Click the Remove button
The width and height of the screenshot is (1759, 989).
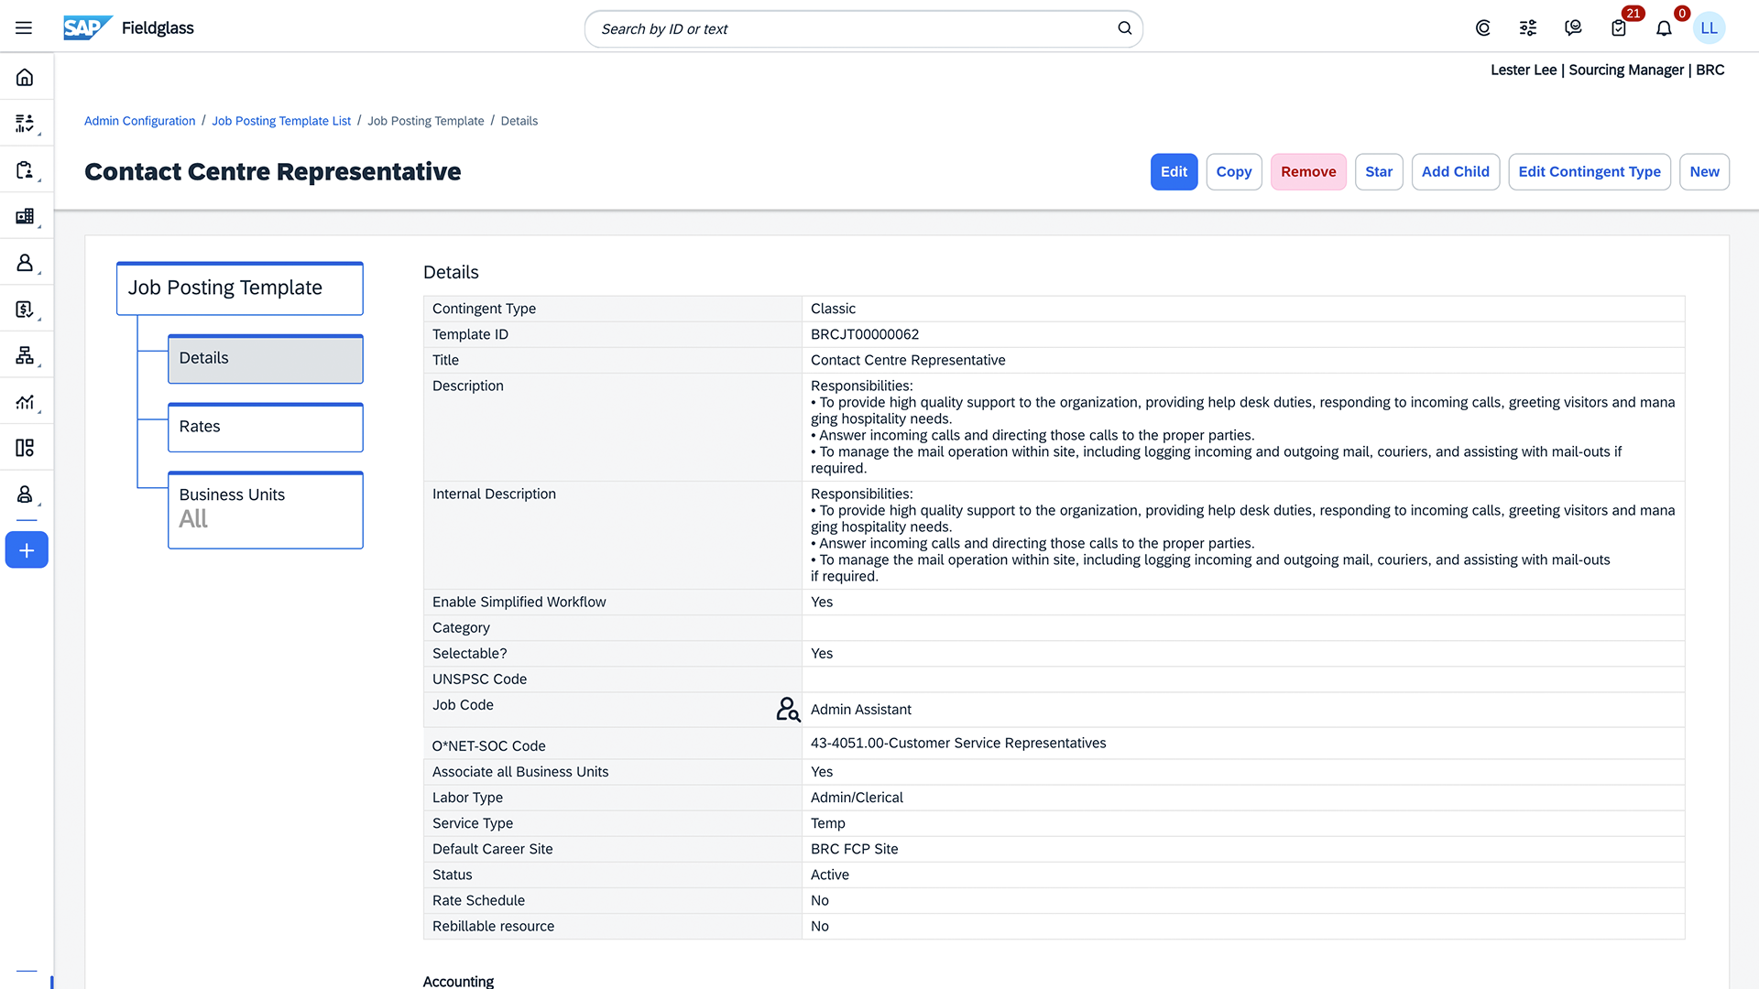(x=1307, y=172)
